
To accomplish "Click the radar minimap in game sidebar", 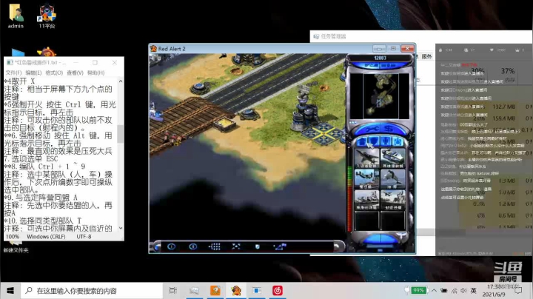I will (380, 95).
